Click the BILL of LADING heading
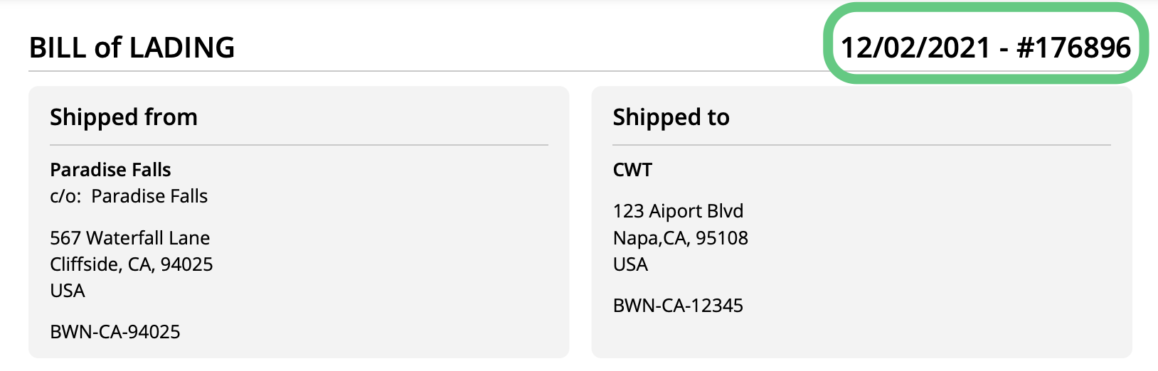The height and width of the screenshot is (371, 1158). (132, 48)
